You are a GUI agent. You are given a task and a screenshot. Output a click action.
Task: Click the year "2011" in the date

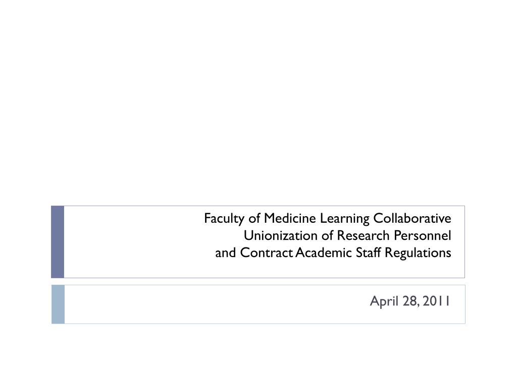click(x=437, y=301)
